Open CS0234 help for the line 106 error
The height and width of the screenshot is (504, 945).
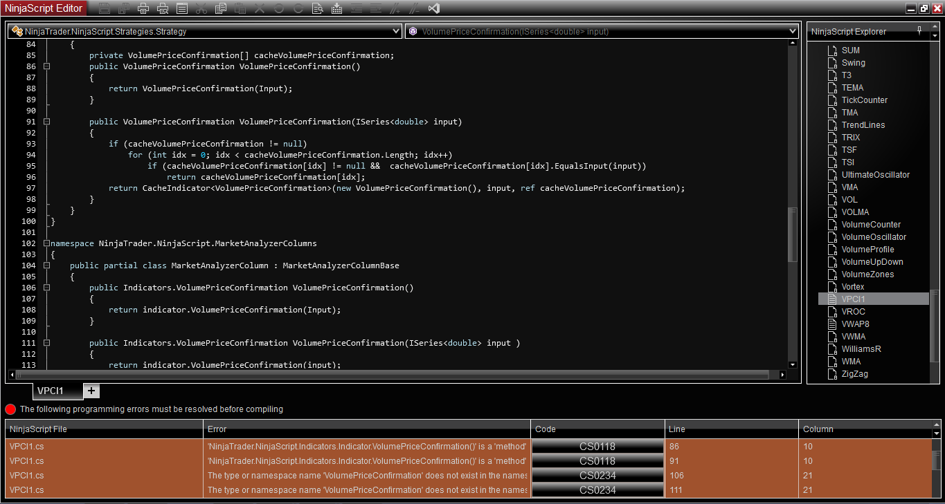tap(597, 476)
